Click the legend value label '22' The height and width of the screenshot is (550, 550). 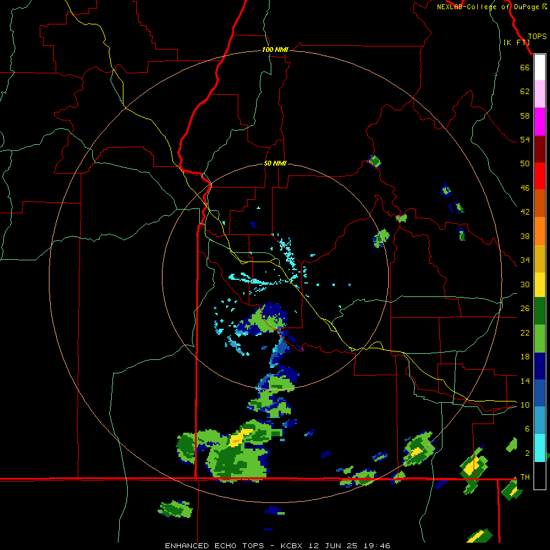tap(525, 332)
